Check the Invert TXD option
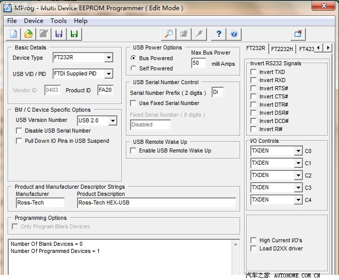 click(x=253, y=72)
